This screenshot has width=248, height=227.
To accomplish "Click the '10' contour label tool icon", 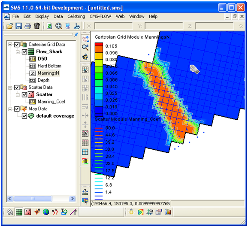I will coord(85,161).
